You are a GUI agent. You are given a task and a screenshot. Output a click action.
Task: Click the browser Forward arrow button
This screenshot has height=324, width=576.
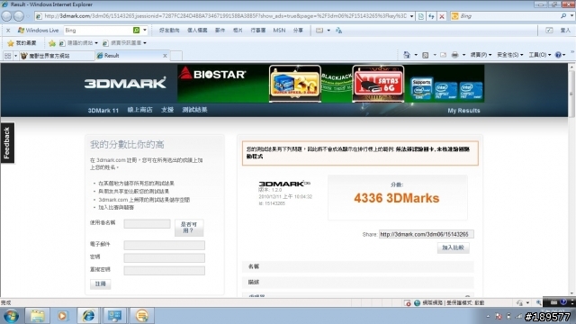point(19,16)
